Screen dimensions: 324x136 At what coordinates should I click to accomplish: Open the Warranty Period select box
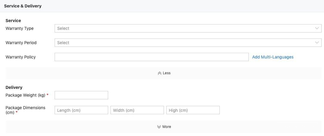click(185, 43)
